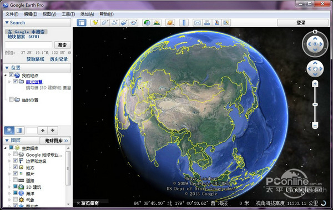Open the 工具(T) menu
This screenshot has width=333, height=210.
[68, 14]
